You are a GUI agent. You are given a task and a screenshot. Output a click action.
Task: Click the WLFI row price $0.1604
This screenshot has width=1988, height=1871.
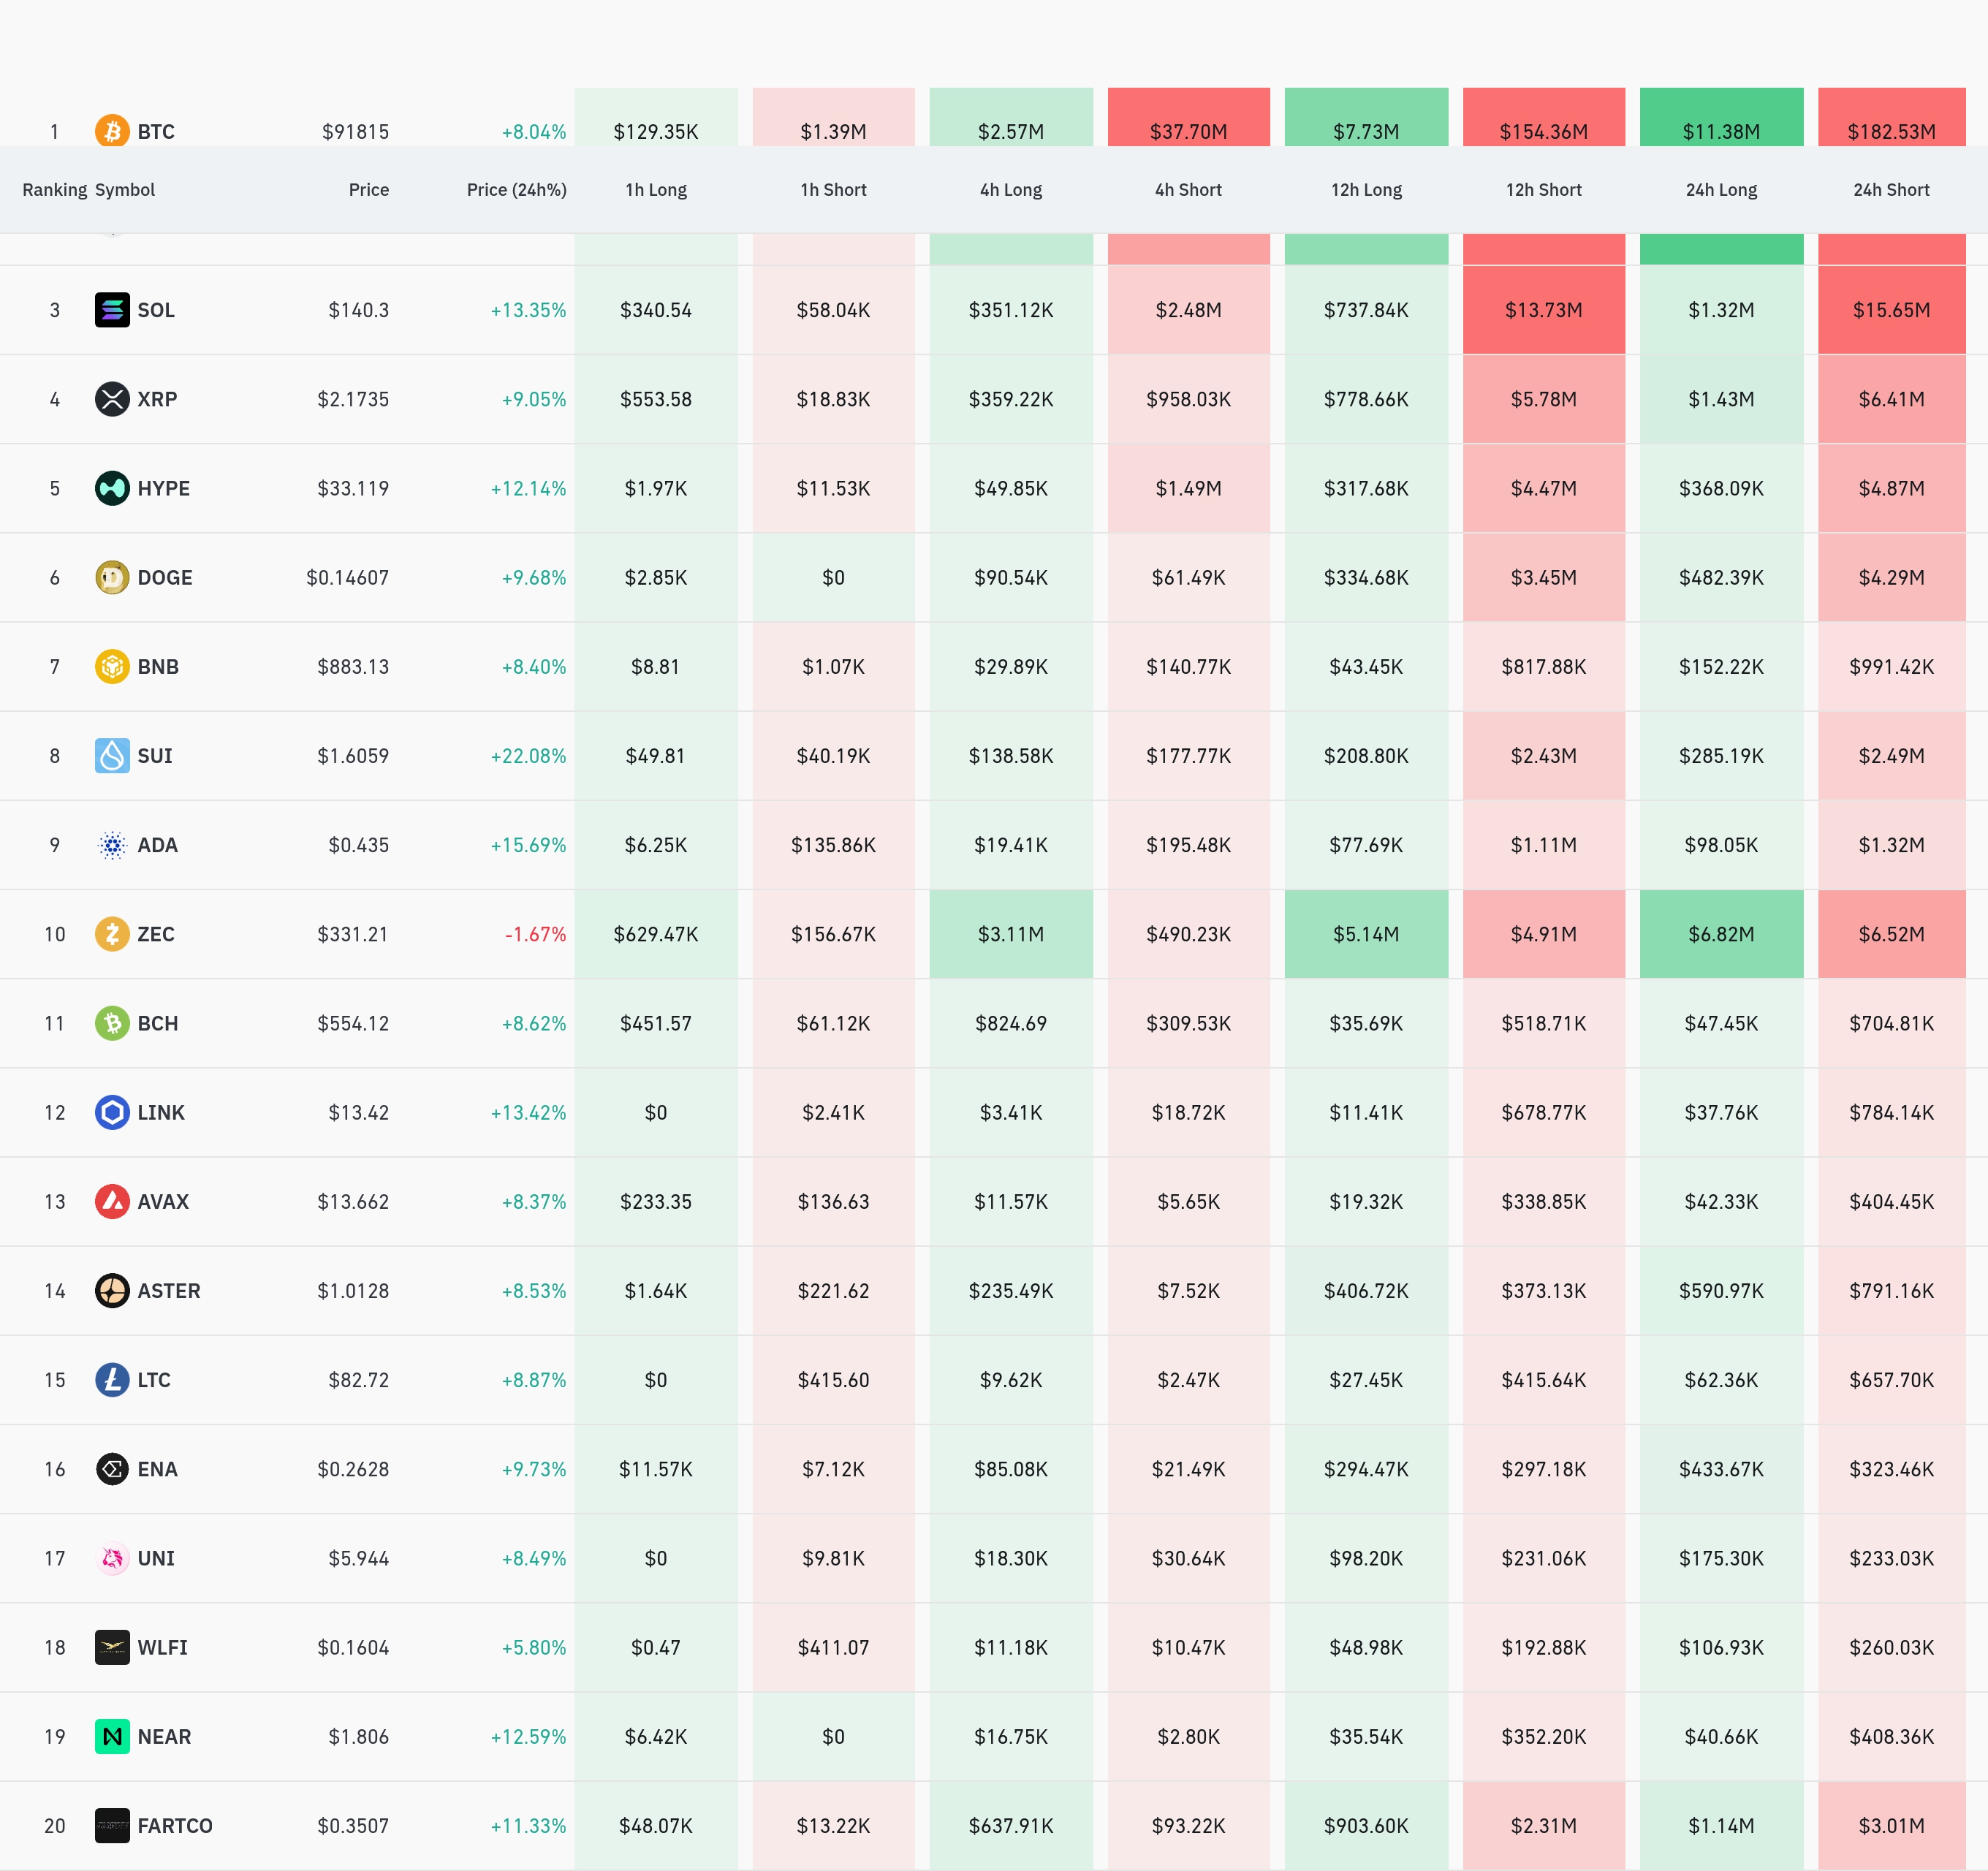tap(353, 1647)
